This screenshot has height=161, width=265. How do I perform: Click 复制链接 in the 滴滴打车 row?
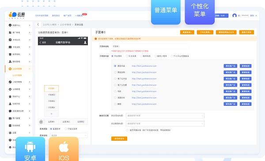tap(246, 98)
